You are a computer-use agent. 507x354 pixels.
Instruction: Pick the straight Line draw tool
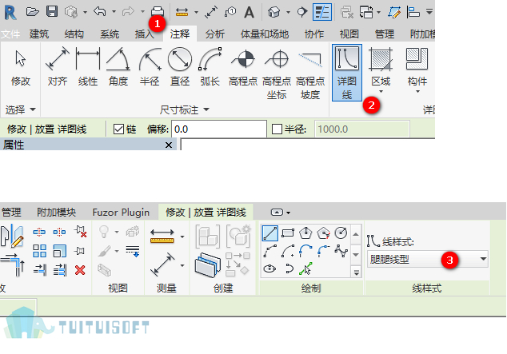(x=269, y=233)
